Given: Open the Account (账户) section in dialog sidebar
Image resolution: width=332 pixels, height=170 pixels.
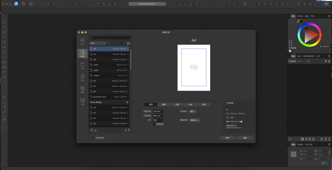Looking at the screenshot, I should point(82,42).
